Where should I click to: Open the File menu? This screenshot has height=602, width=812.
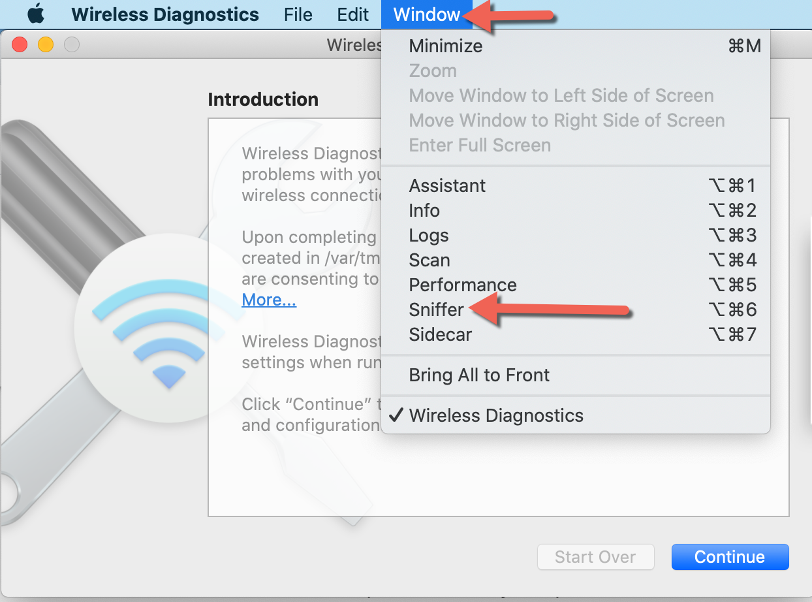298,14
